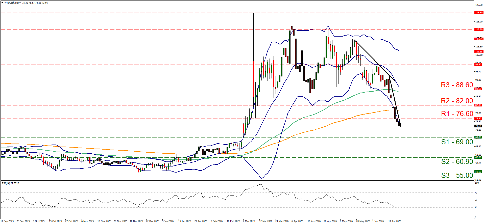Image resolution: width=484 pixels, height=224 pixels.
Task: Click the S2 - 60.90 support label
Action: point(457,162)
